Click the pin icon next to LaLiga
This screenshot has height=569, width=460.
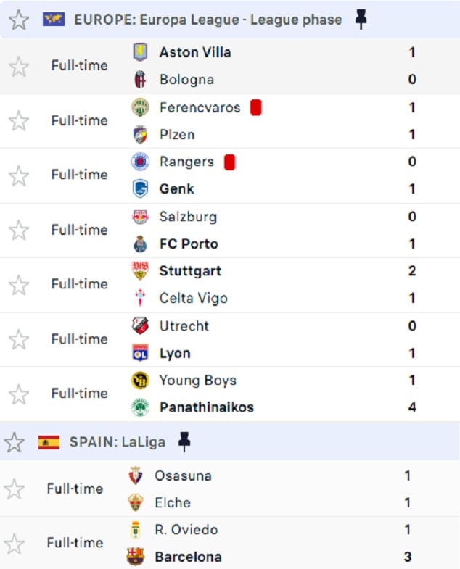point(184,441)
